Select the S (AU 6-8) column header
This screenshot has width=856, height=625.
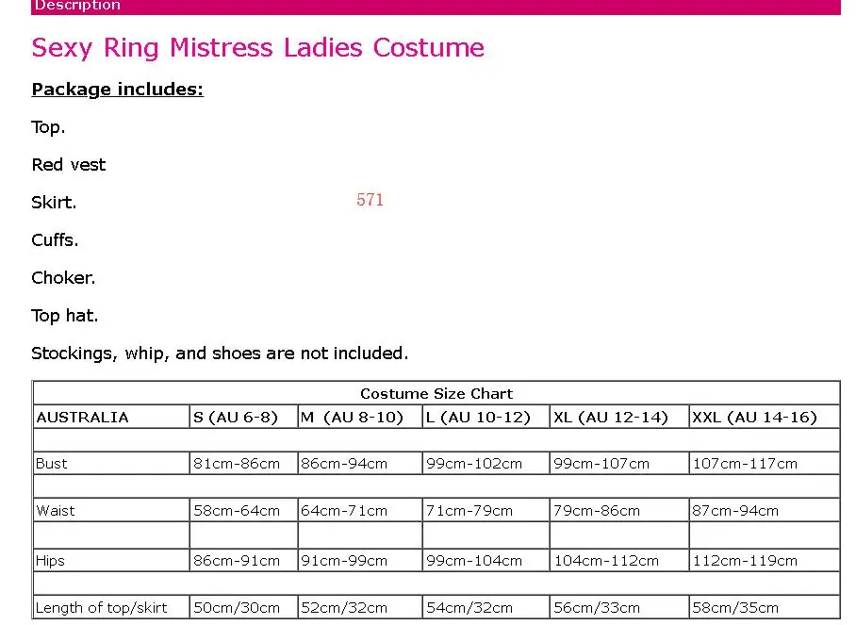pyautogui.click(x=243, y=417)
